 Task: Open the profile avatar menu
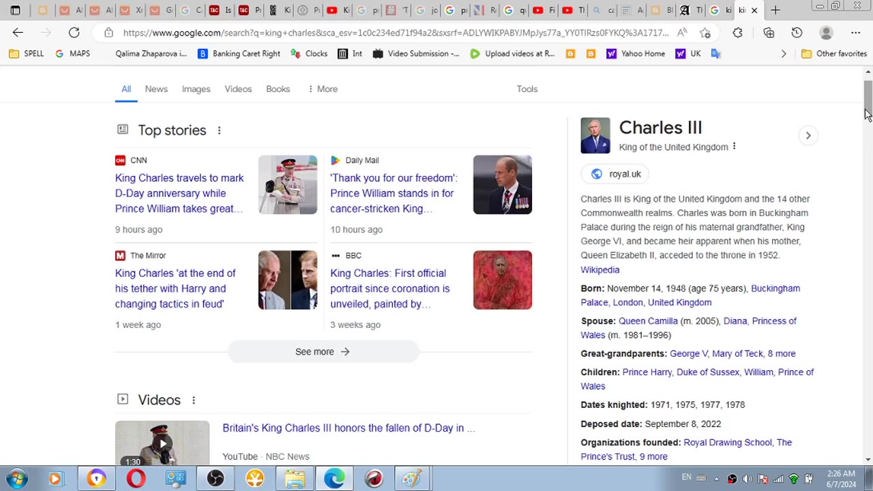pyautogui.click(x=826, y=33)
